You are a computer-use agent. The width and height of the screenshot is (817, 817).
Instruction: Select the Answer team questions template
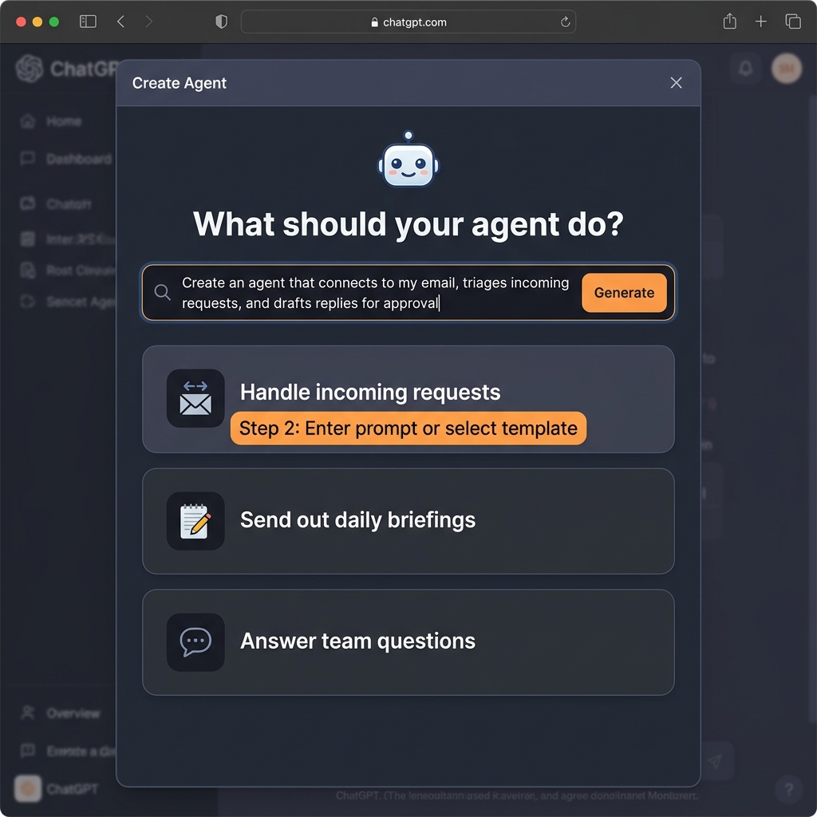tap(408, 642)
